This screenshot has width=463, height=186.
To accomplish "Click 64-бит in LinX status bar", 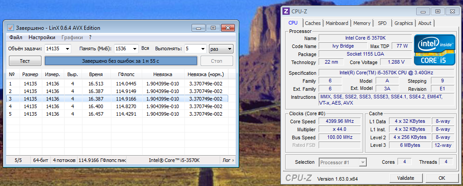I will [x=41, y=160].
